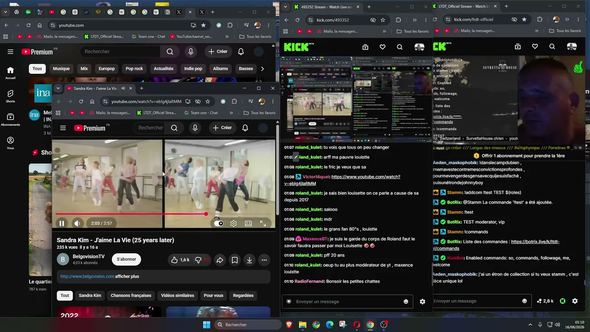Save the video with the bookmark icon
The image size is (590, 332).
click(x=235, y=260)
